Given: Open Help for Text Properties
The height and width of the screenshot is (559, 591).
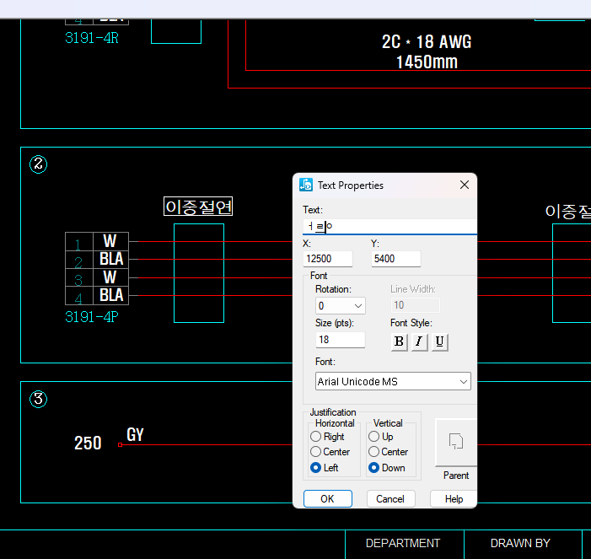Looking at the screenshot, I should 454,499.
